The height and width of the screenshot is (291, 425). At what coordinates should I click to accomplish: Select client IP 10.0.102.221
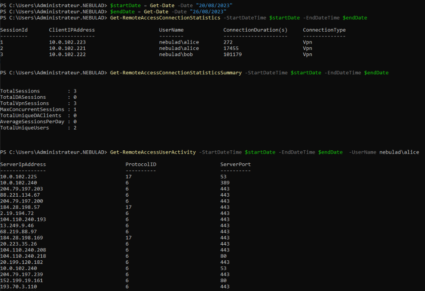(67, 48)
